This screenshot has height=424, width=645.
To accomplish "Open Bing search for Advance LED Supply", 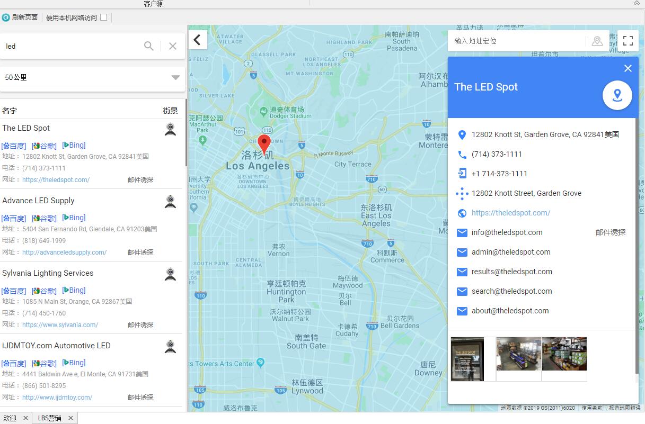I will 74,218.
